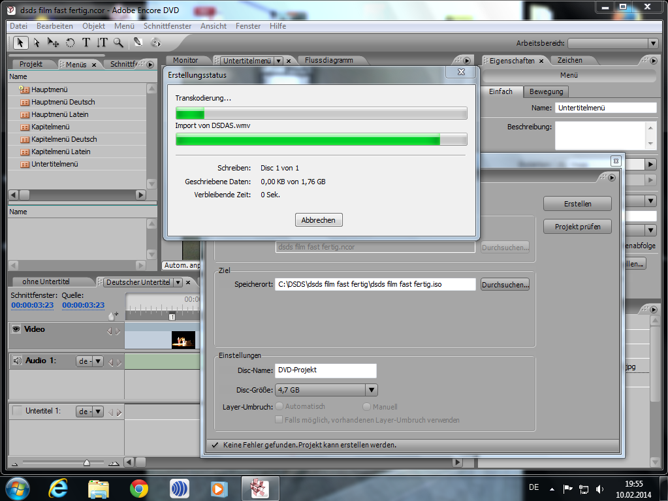
Task: Open Deutscher Untertitel tab dropdown arrow
Action: click(x=178, y=282)
